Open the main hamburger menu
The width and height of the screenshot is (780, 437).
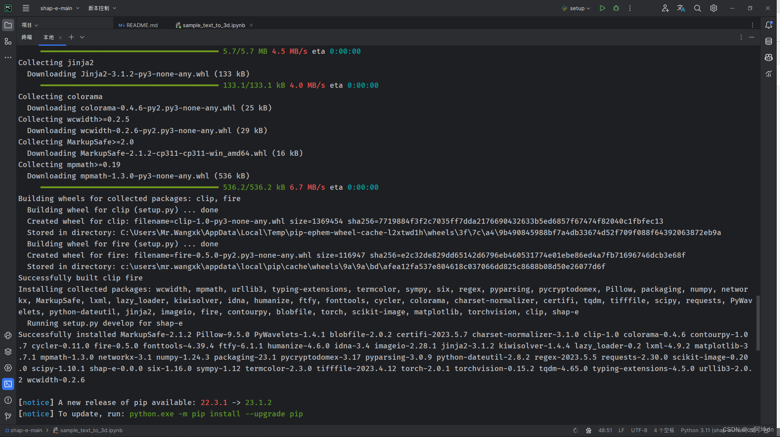pyautogui.click(x=26, y=8)
